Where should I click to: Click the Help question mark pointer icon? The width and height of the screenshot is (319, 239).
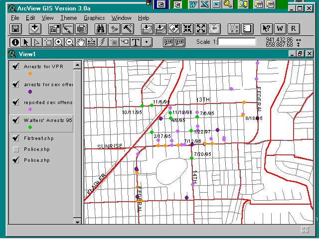click(x=267, y=29)
